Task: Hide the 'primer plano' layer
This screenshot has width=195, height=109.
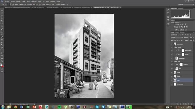Action: (172, 44)
